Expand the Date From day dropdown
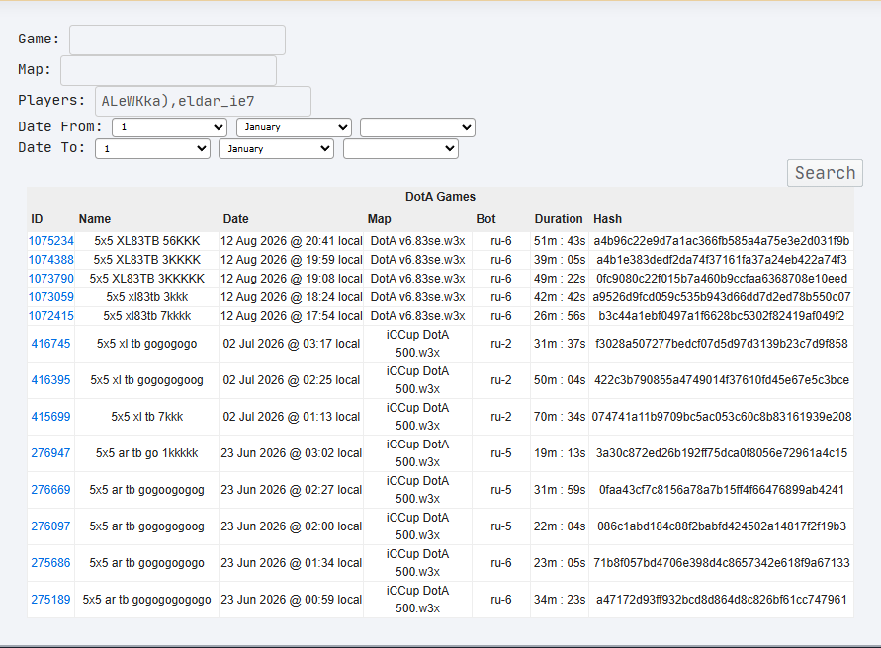 pyautogui.click(x=170, y=127)
